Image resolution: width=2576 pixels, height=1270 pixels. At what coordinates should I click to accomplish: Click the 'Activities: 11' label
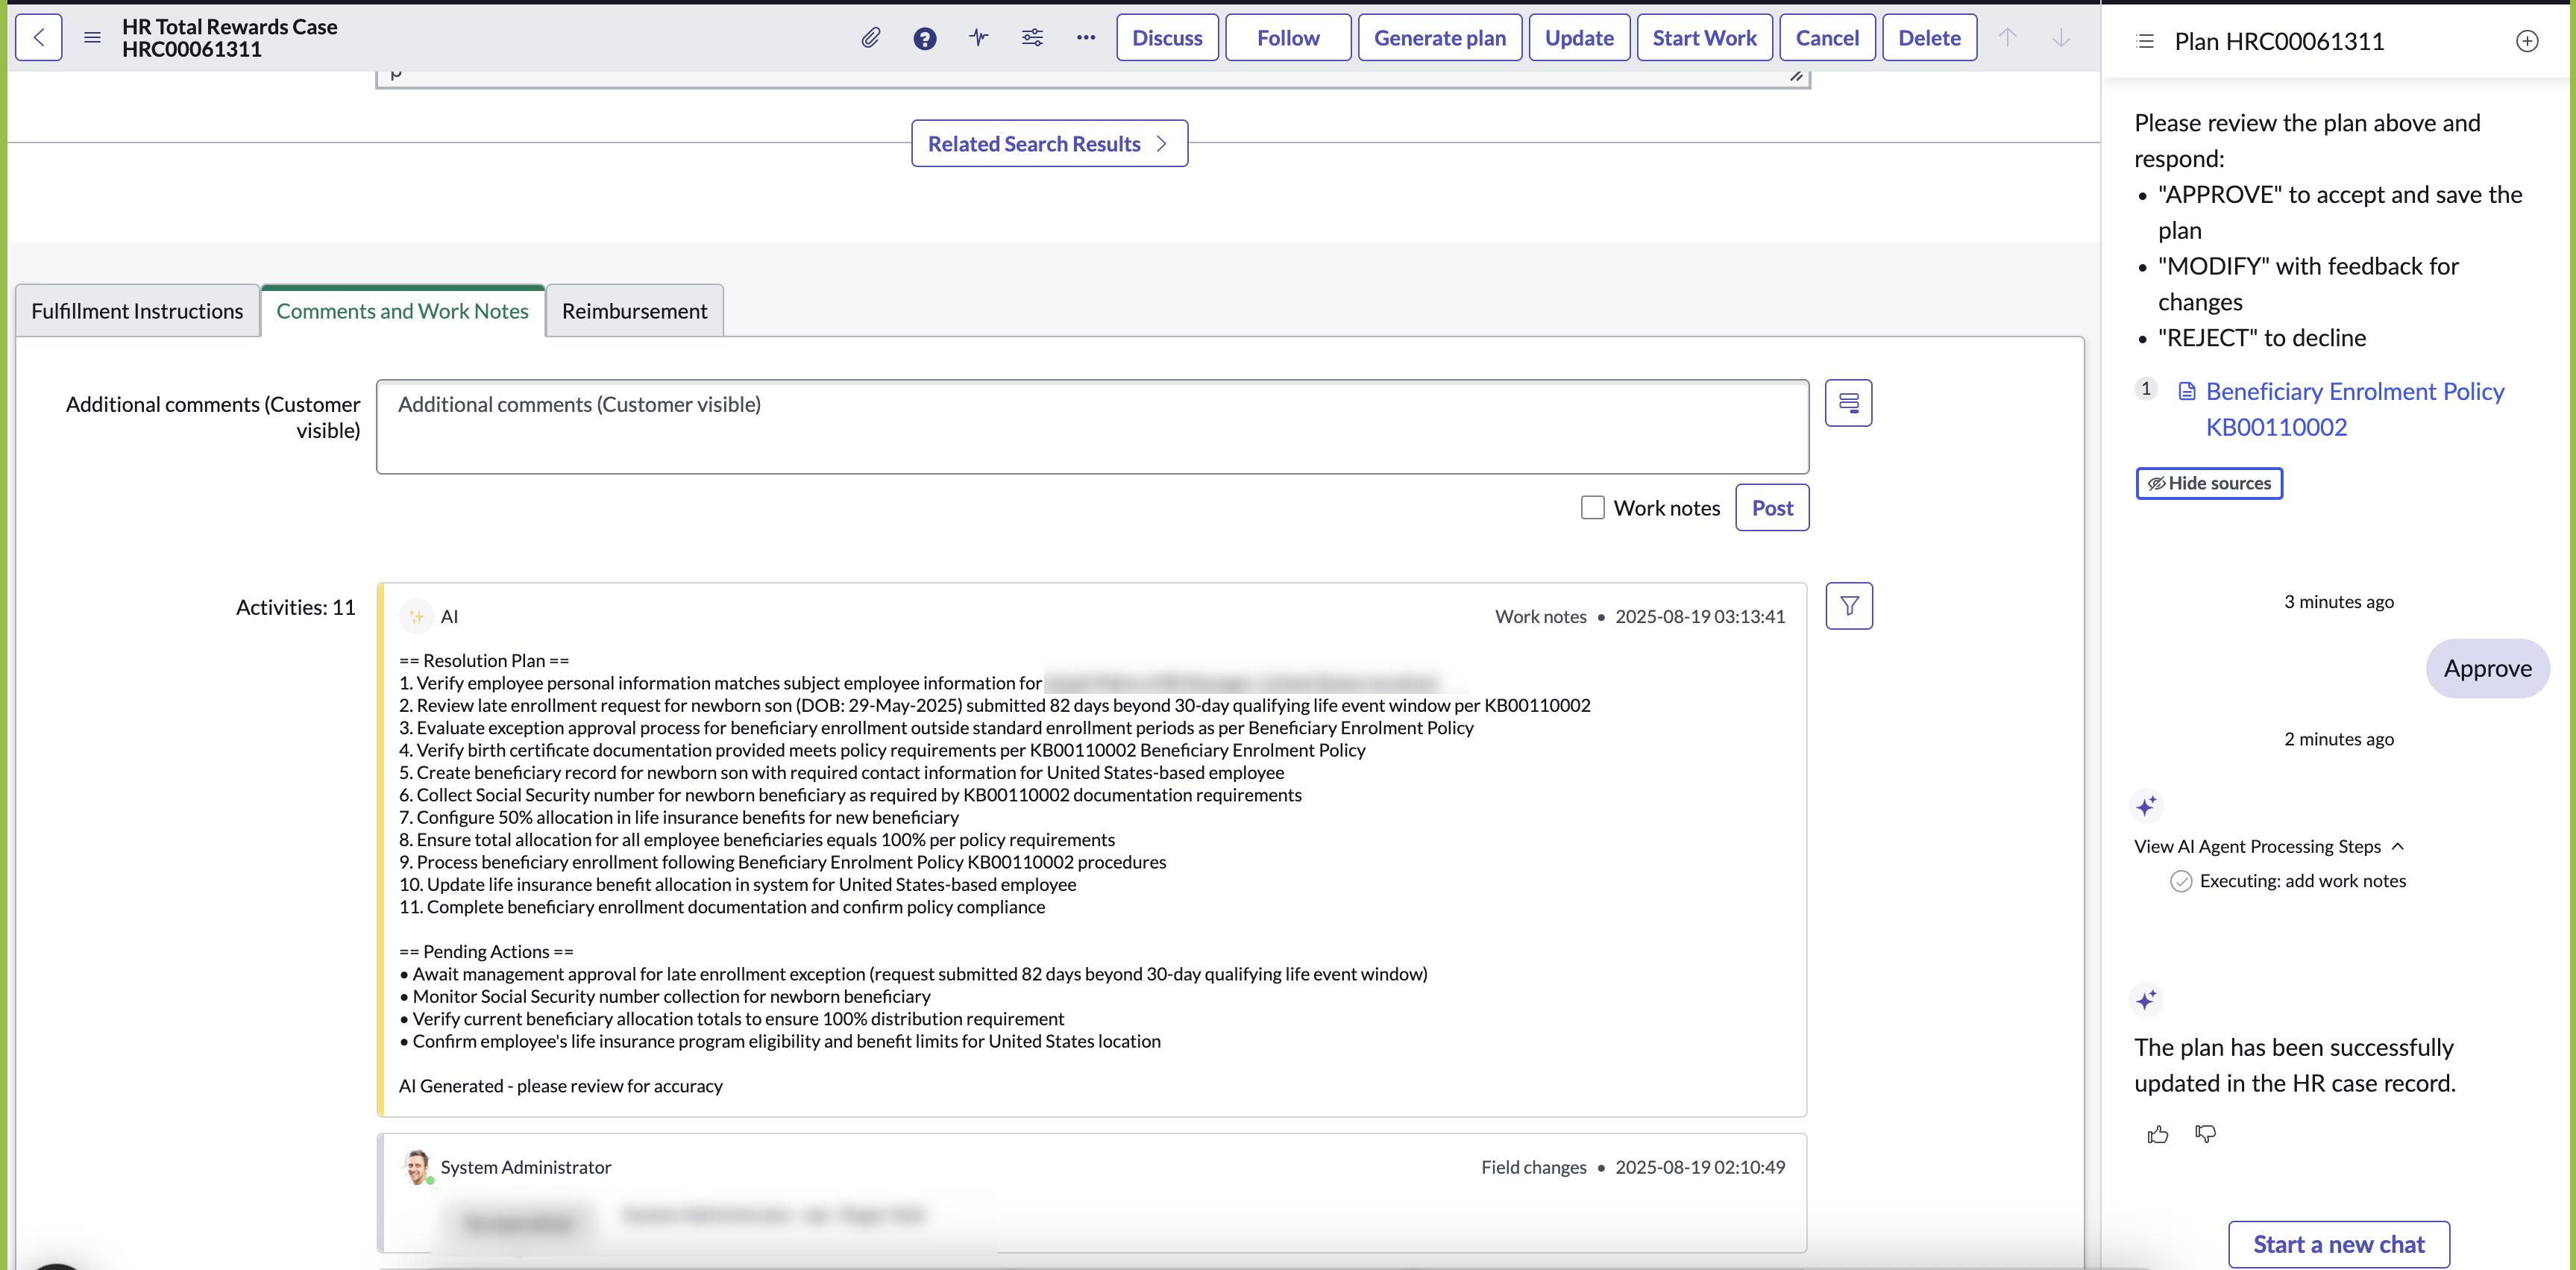click(x=295, y=607)
